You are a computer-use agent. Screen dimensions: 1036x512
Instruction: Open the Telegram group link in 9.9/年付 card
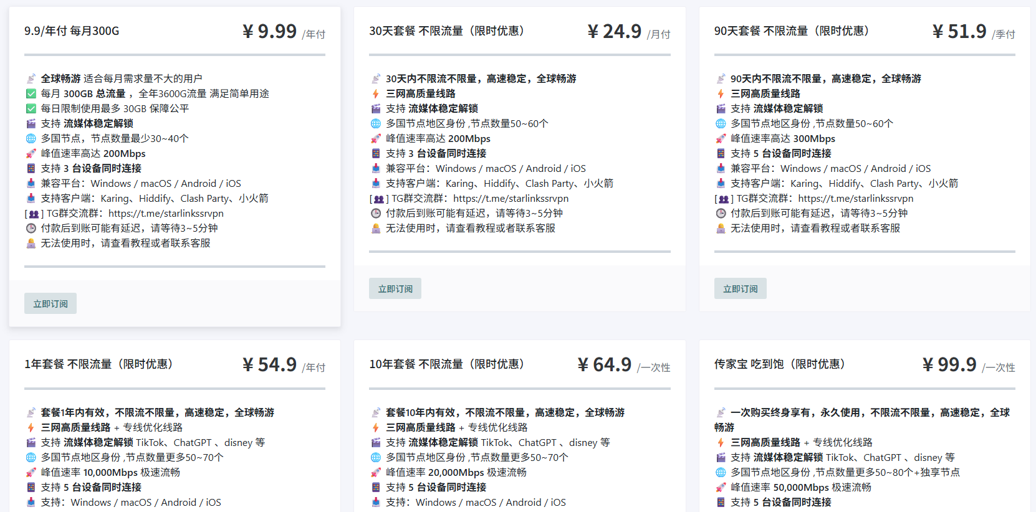point(166,213)
